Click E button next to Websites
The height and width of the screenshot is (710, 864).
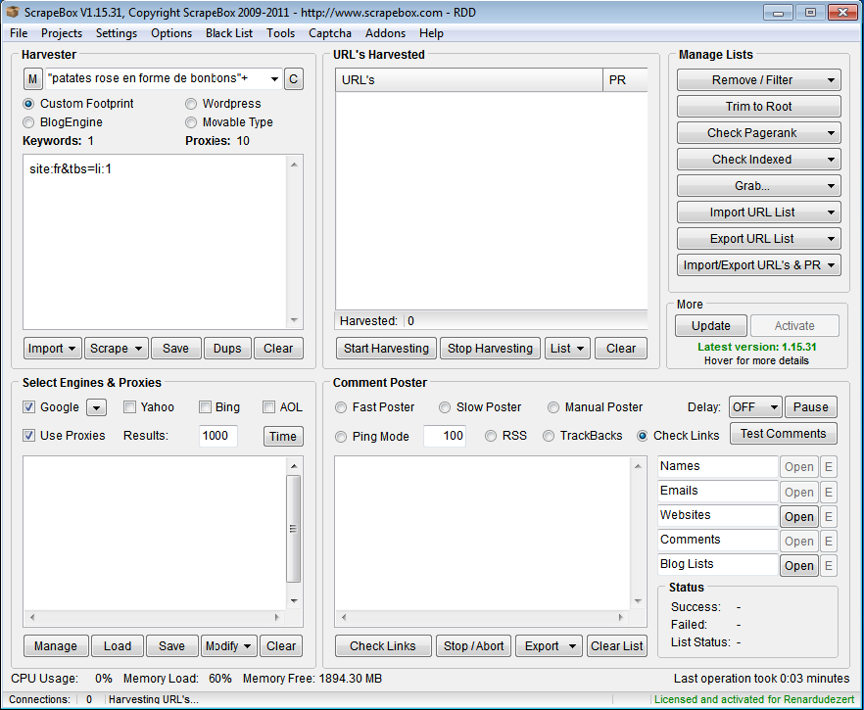pyautogui.click(x=828, y=517)
